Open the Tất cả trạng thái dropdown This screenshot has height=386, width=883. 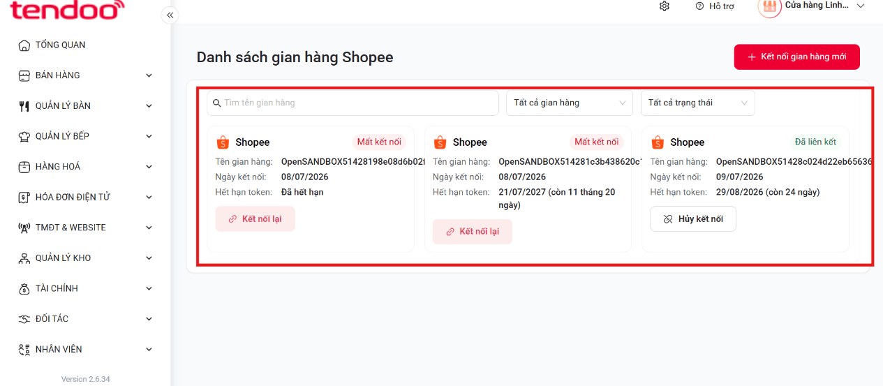(698, 103)
